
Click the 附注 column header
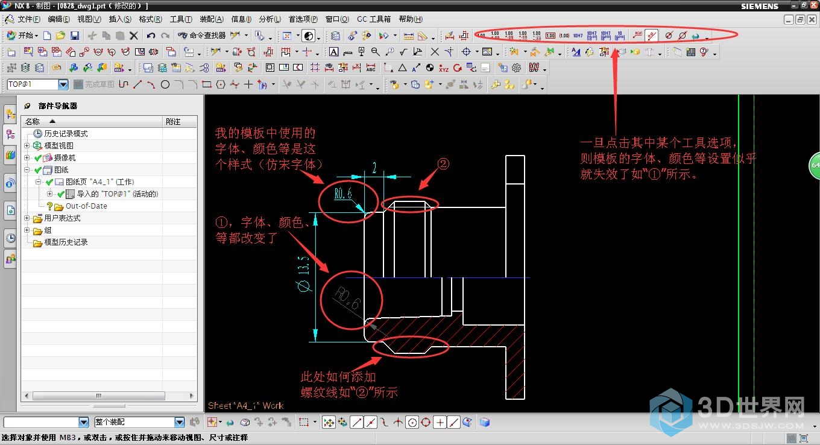point(180,122)
